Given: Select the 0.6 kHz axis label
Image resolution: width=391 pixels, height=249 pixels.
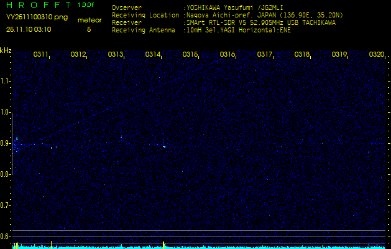Looking at the screenshot, I should [x=6, y=236].
